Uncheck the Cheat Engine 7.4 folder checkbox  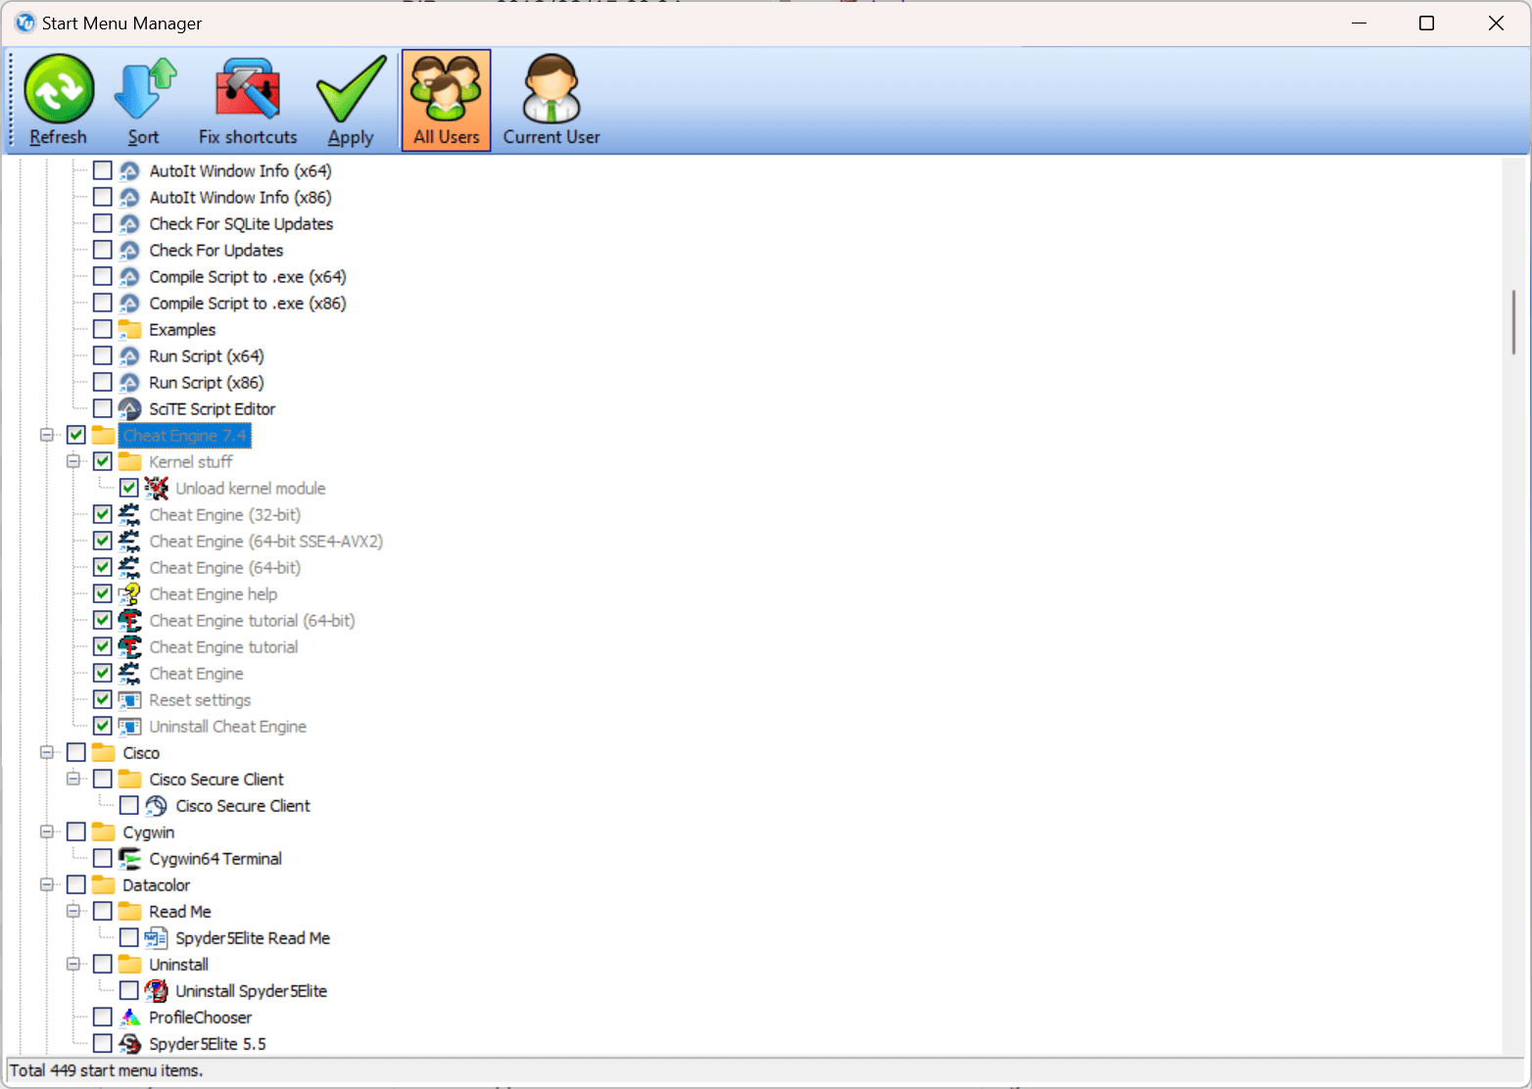point(76,435)
